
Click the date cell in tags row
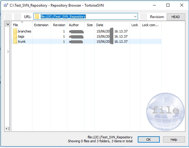(112, 36)
